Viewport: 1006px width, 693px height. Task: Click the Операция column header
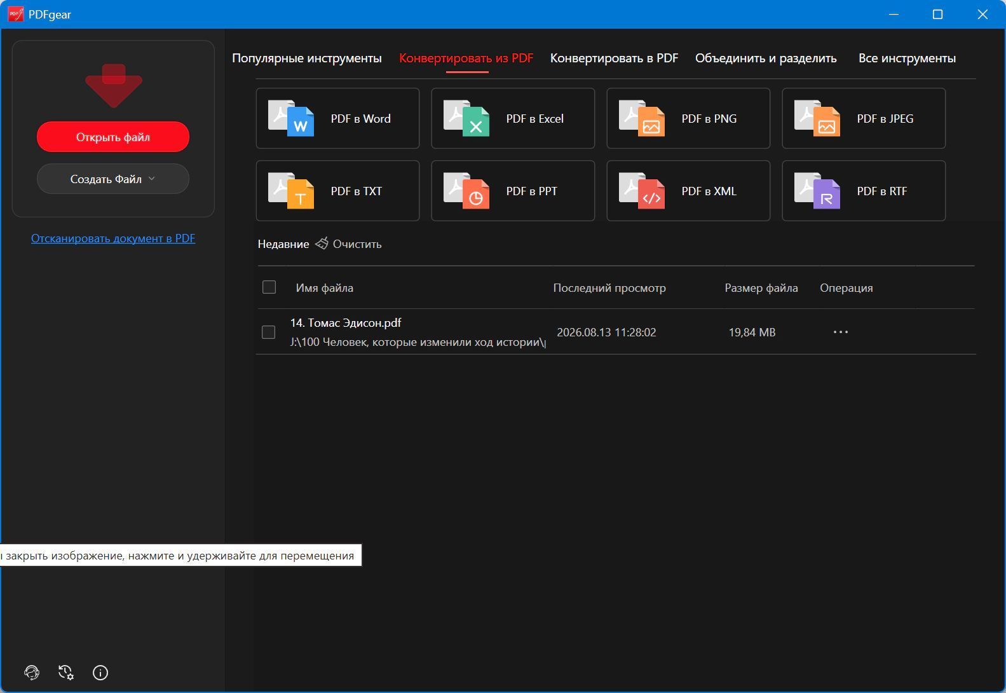click(x=846, y=288)
